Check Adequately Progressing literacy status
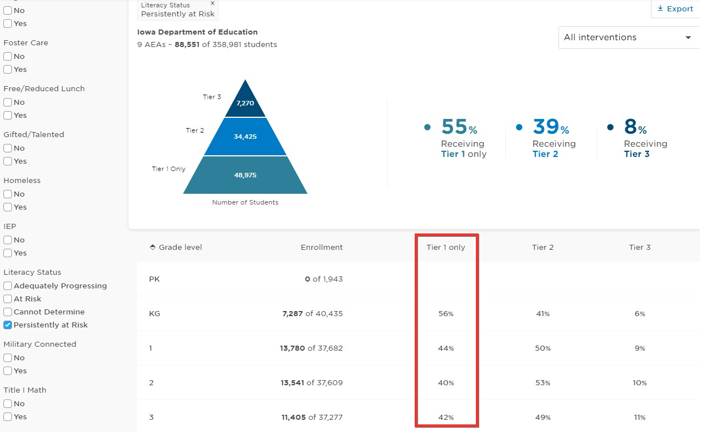This screenshot has width=703, height=434. (7, 286)
